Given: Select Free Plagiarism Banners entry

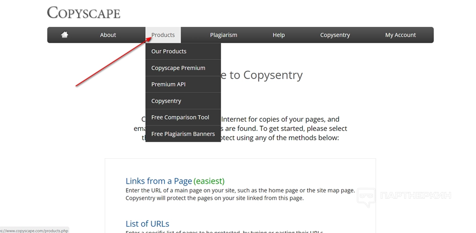Looking at the screenshot, I should [x=183, y=134].
